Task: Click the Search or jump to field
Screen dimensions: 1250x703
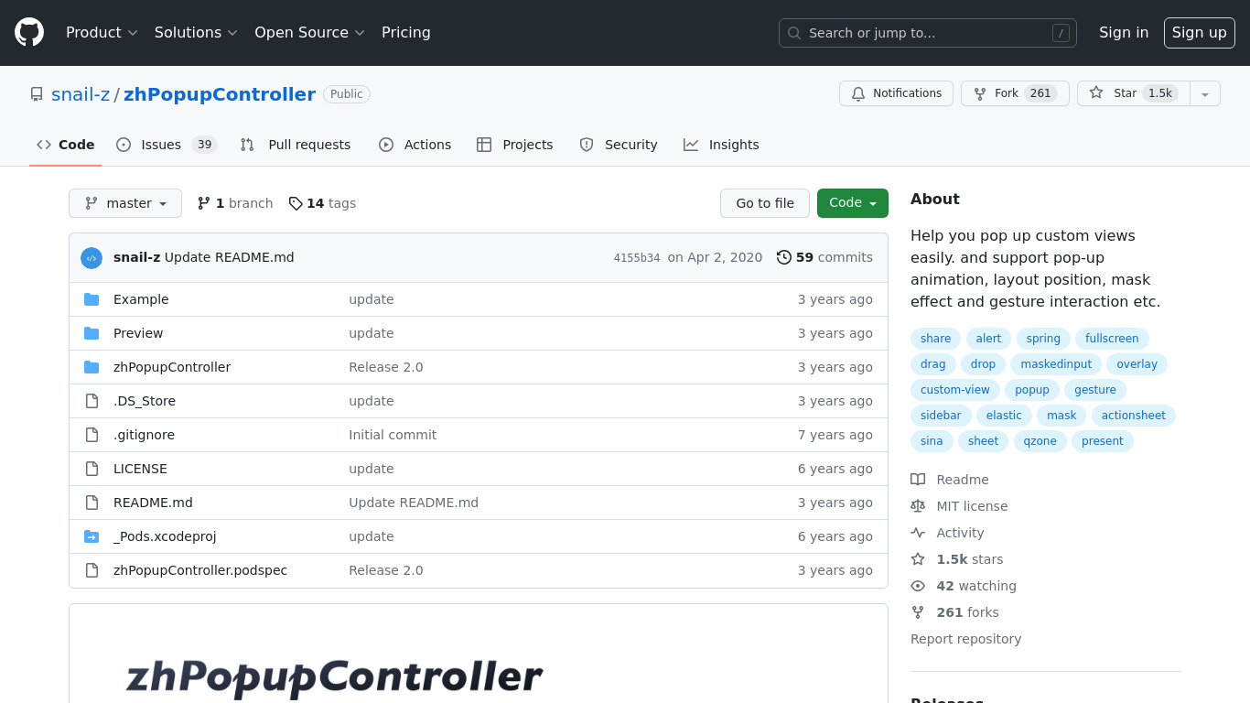Action: click(x=928, y=33)
